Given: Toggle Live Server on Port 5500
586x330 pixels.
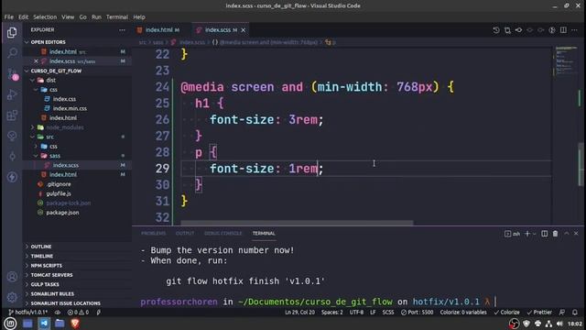Looking at the screenshot, I should point(418,312).
